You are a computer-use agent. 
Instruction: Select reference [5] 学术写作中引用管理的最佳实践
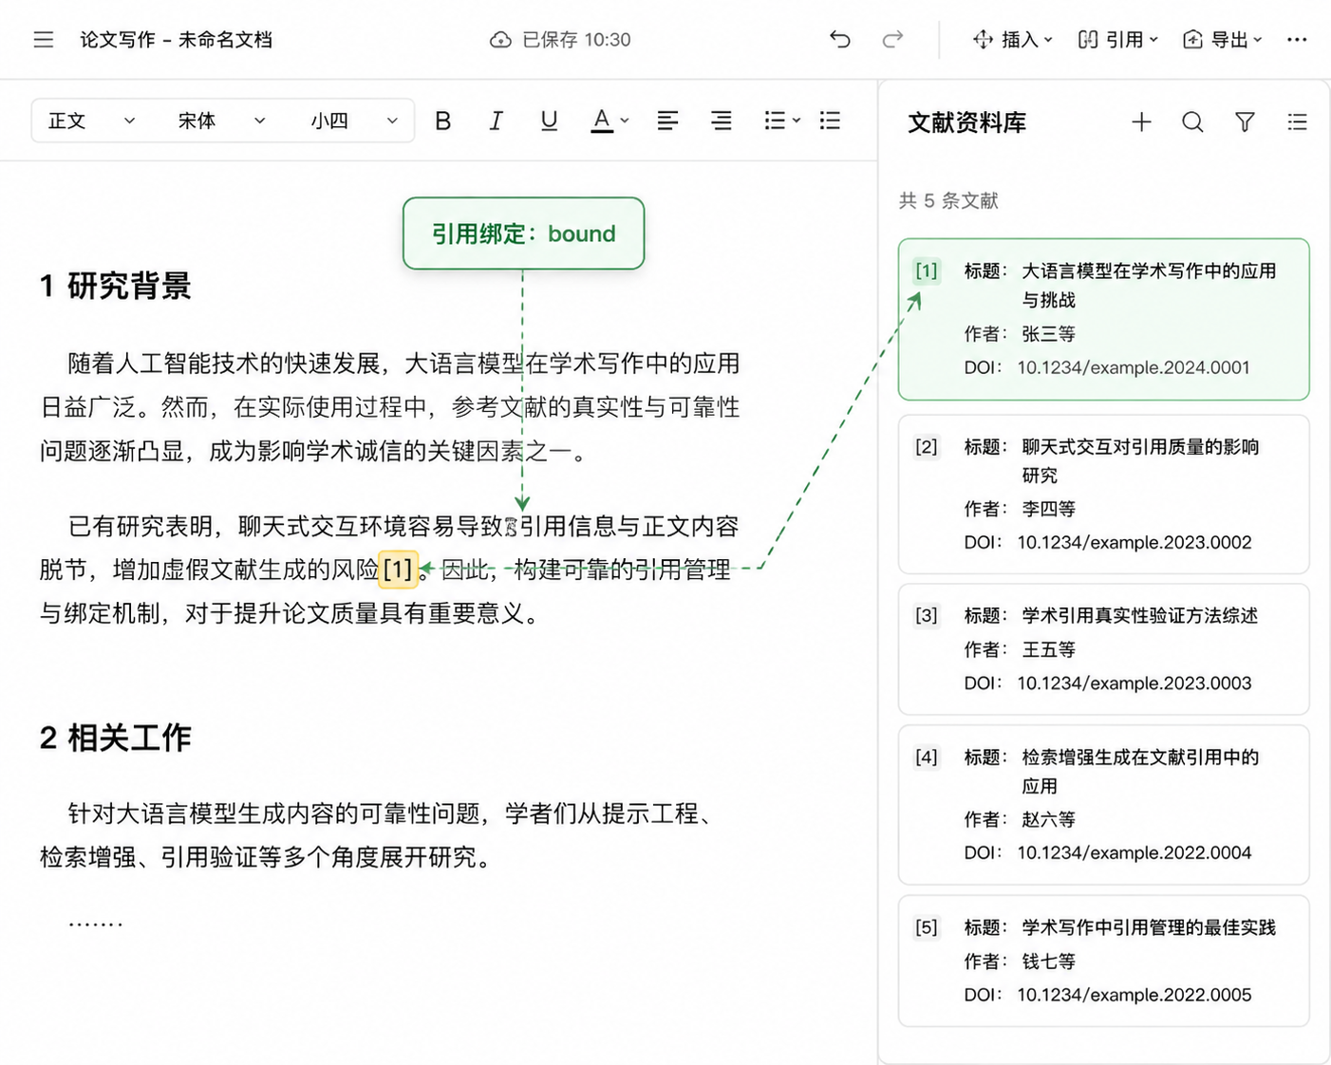(x=1103, y=961)
